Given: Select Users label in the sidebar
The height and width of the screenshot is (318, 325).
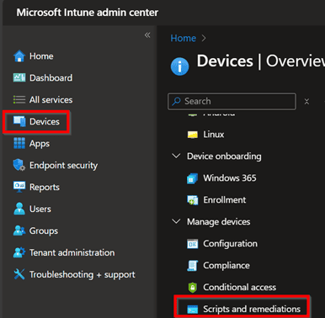Looking at the screenshot, I should click(x=40, y=209).
